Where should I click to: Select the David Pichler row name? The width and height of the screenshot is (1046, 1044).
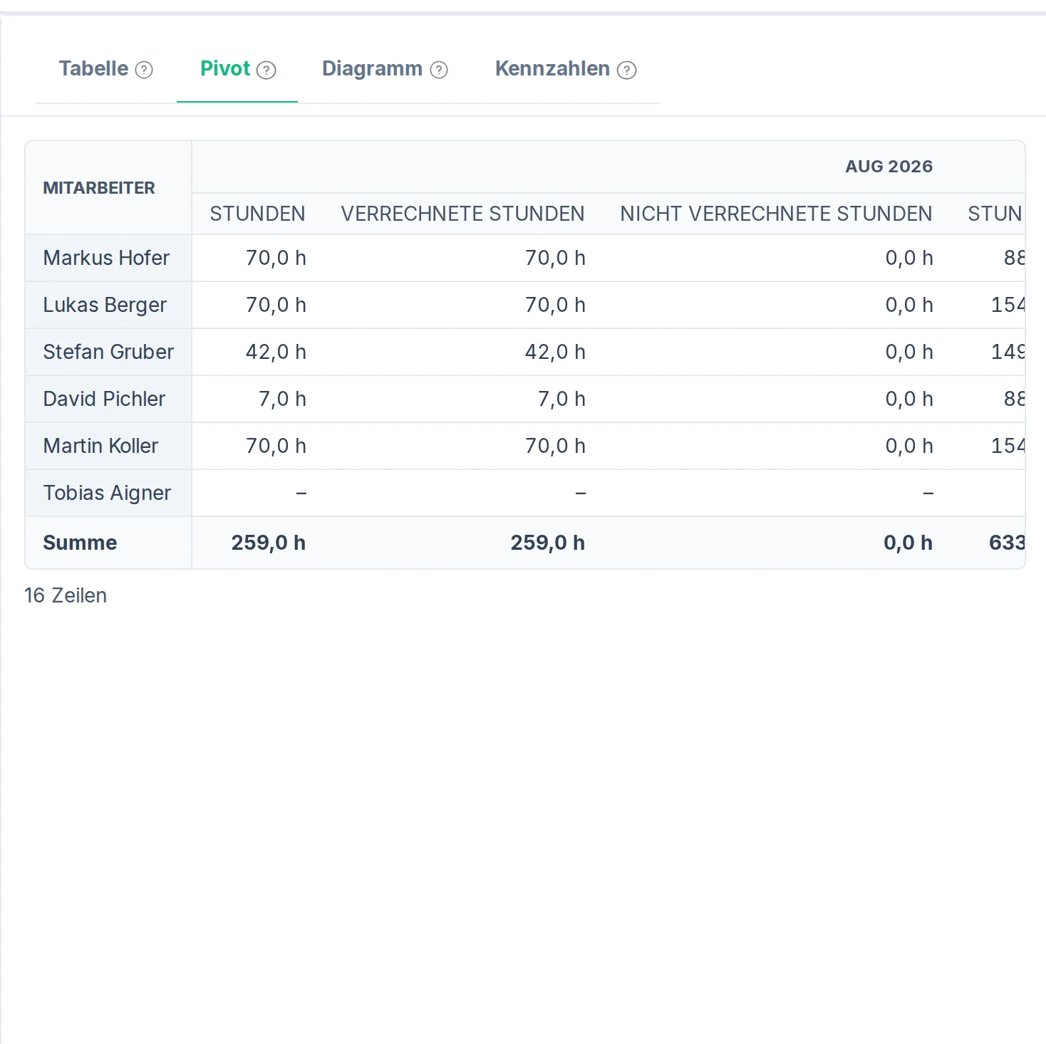[104, 399]
